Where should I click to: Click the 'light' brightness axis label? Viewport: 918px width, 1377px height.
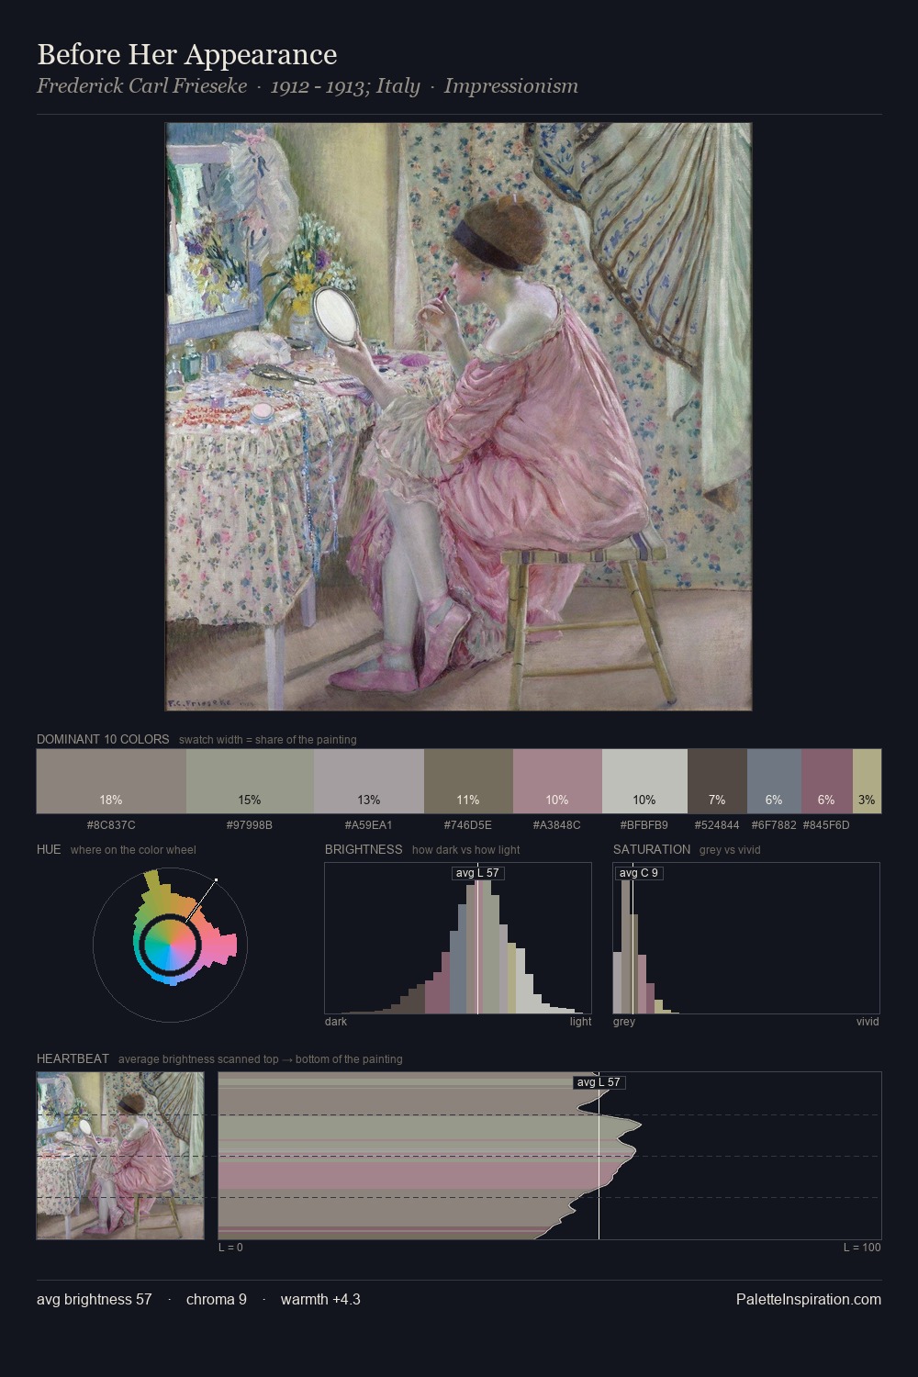(x=580, y=1022)
